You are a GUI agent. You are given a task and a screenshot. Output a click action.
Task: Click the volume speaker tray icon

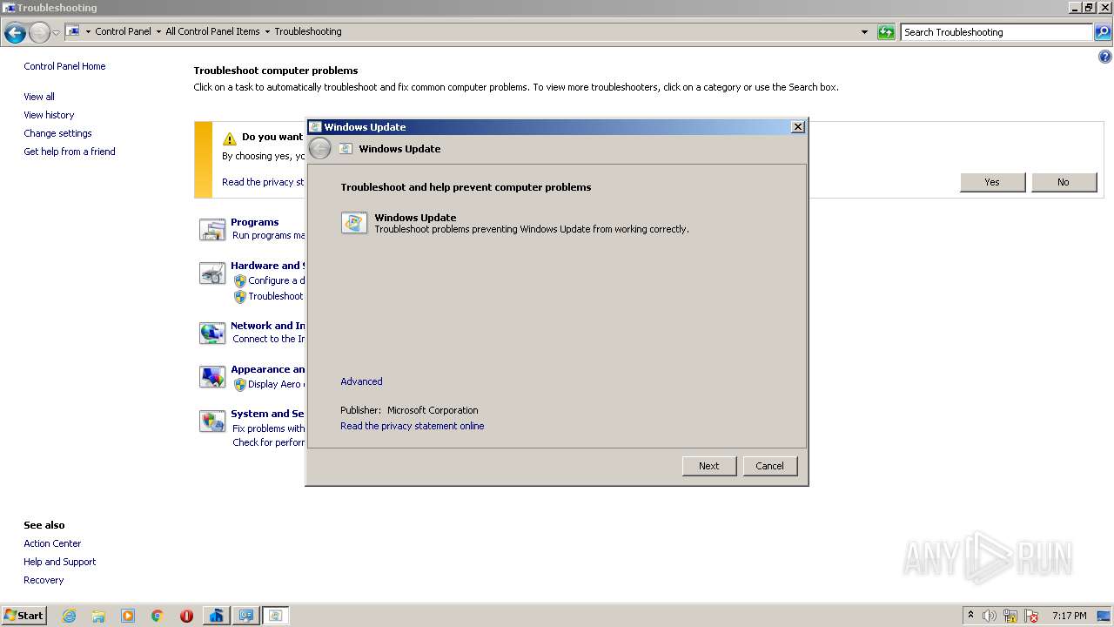pos(990,616)
